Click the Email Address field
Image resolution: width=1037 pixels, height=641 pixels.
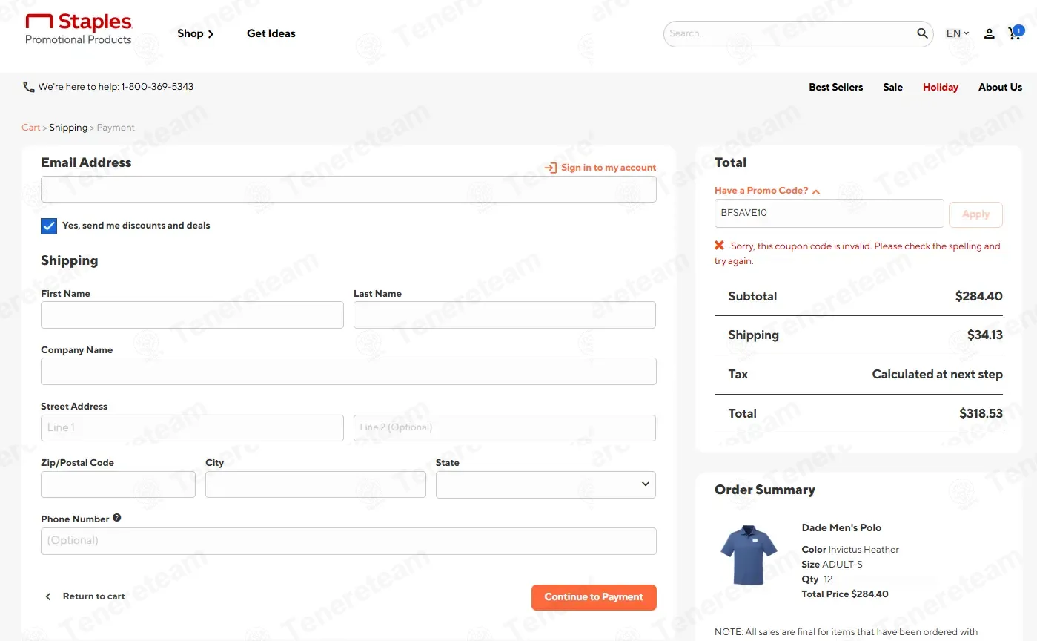click(x=348, y=189)
